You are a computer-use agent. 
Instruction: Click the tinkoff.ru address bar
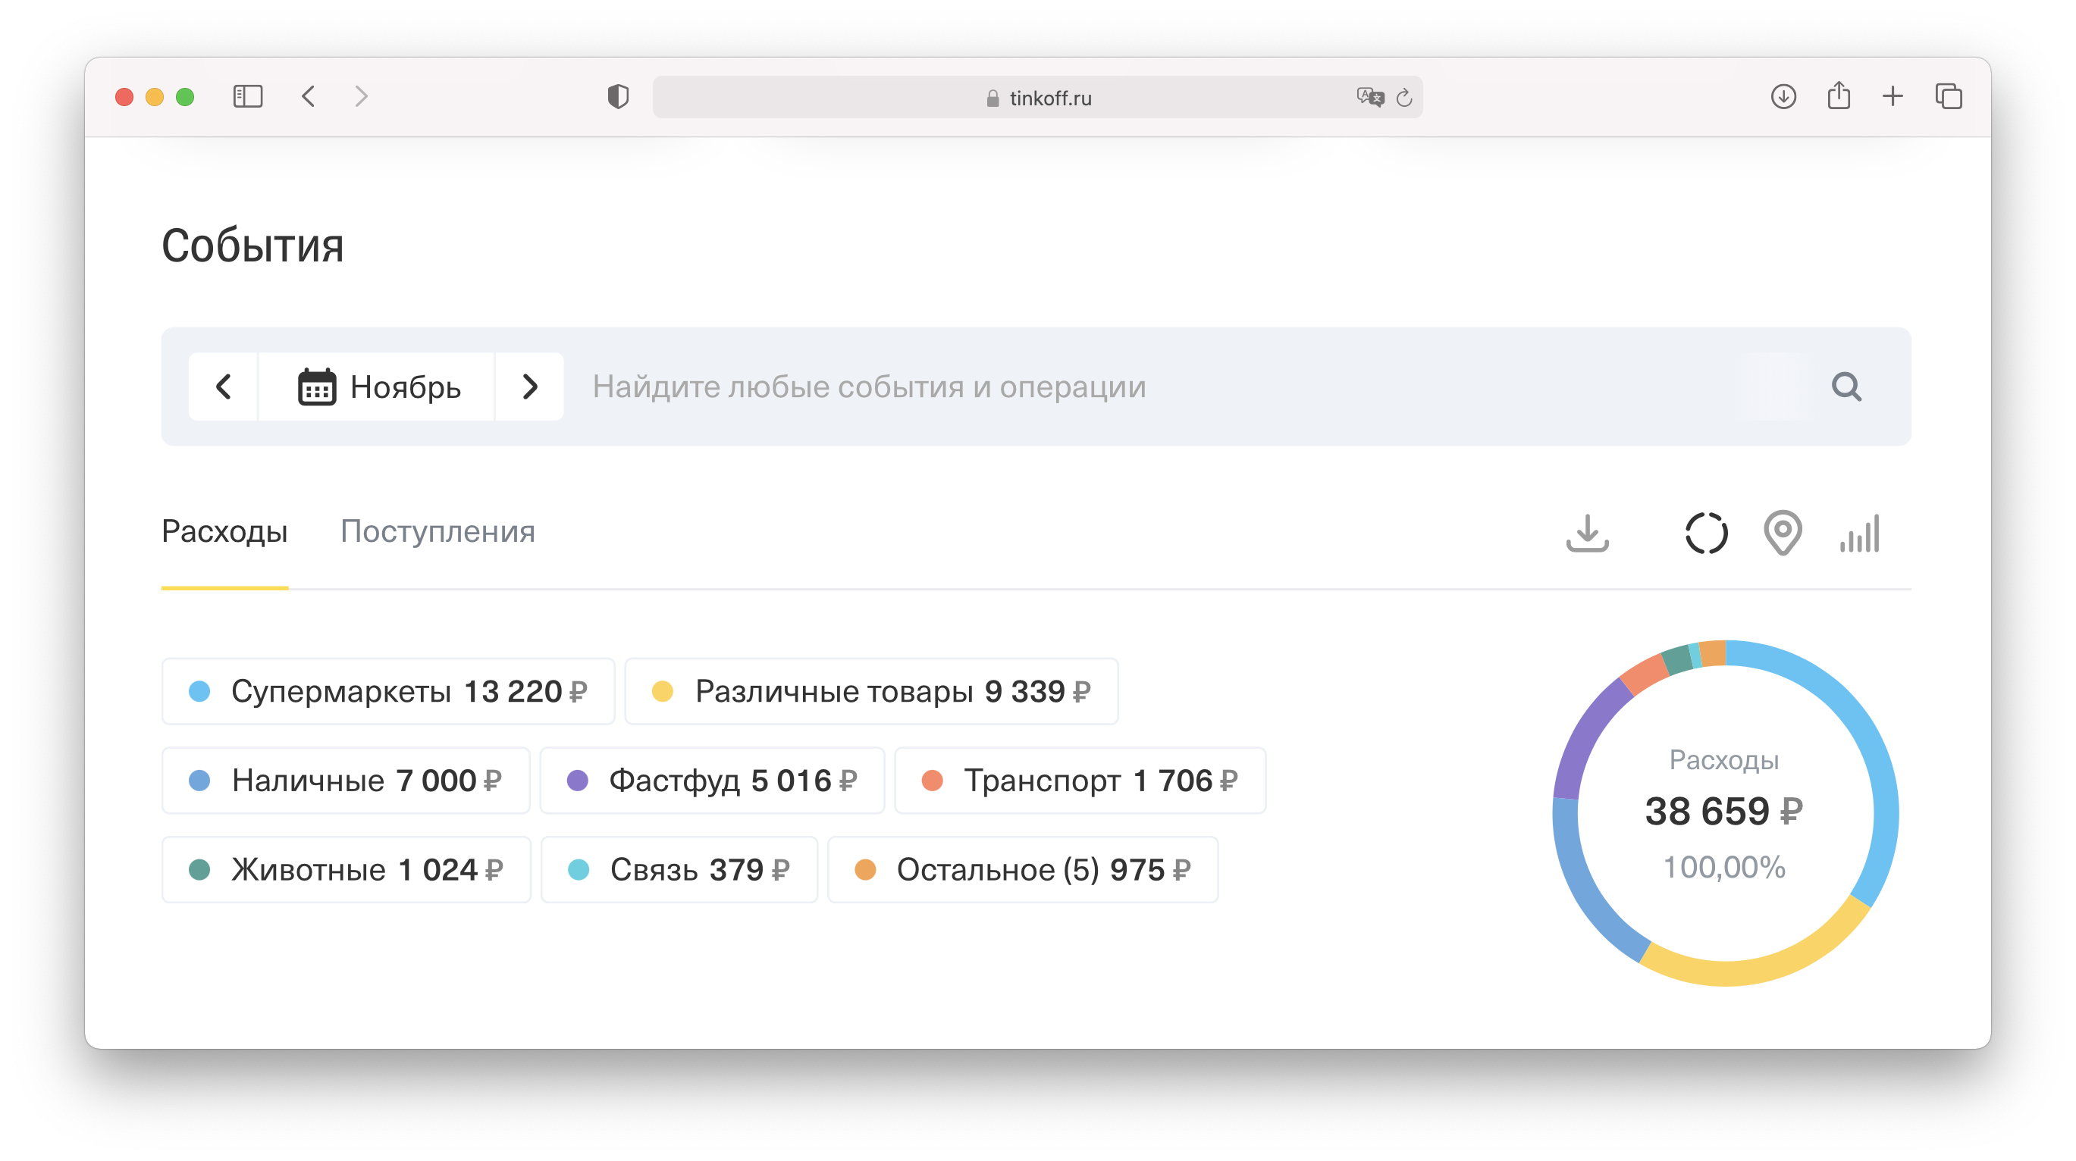click(1037, 98)
